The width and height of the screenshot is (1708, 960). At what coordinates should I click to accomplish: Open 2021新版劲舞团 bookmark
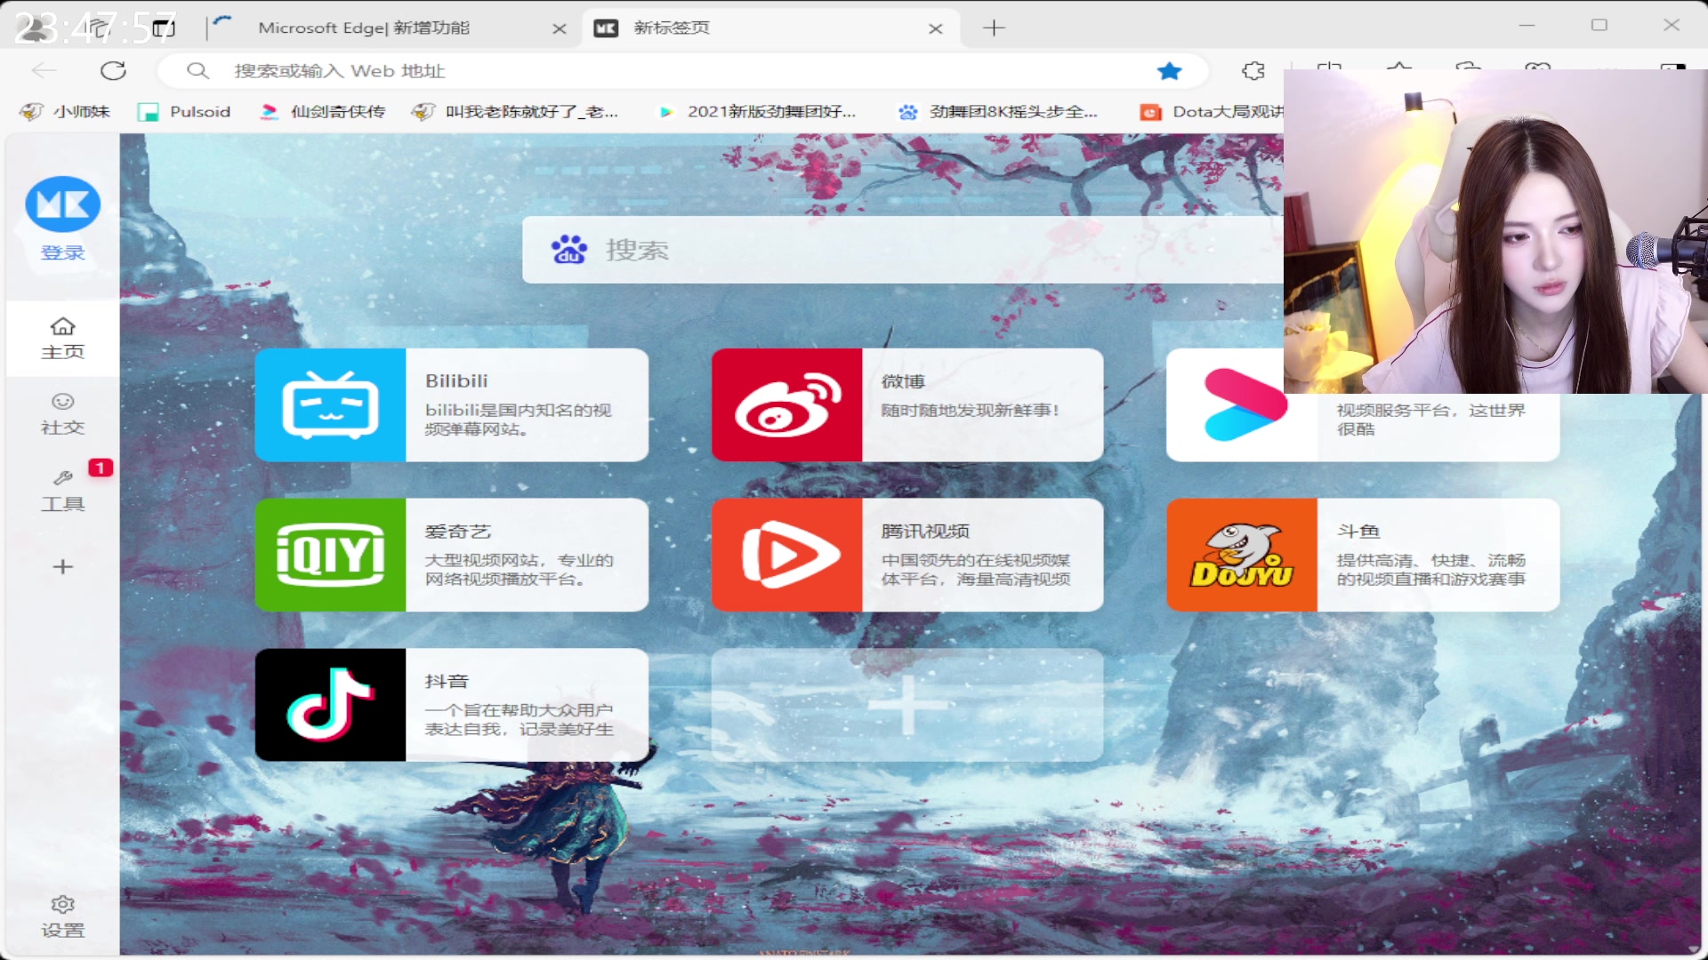pos(756,112)
